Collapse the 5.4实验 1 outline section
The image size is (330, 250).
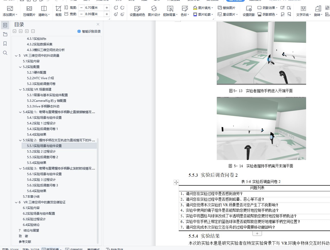tap(20, 112)
